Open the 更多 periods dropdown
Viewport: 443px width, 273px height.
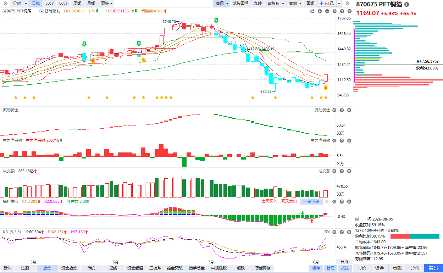click(x=107, y=3)
